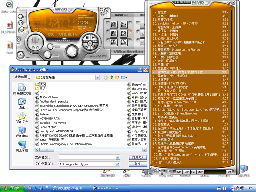
Task: Open 我最近的文档 in places sidebar
Action: tap(22, 89)
